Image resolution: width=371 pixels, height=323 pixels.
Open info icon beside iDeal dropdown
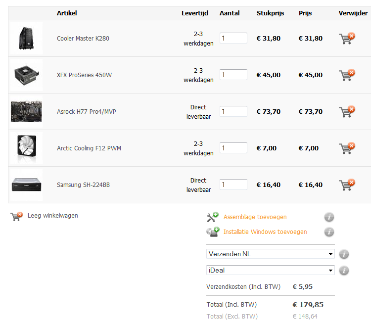(344, 271)
